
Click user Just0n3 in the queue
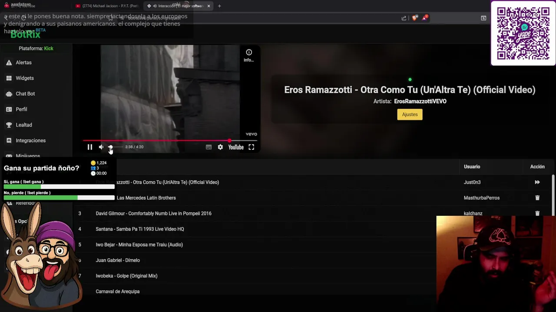(472, 182)
